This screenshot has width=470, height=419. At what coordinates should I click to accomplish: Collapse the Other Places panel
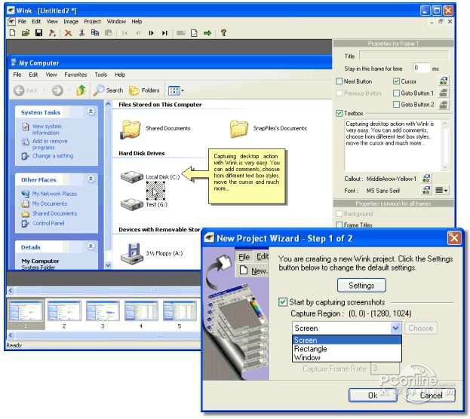click(91, 179)
